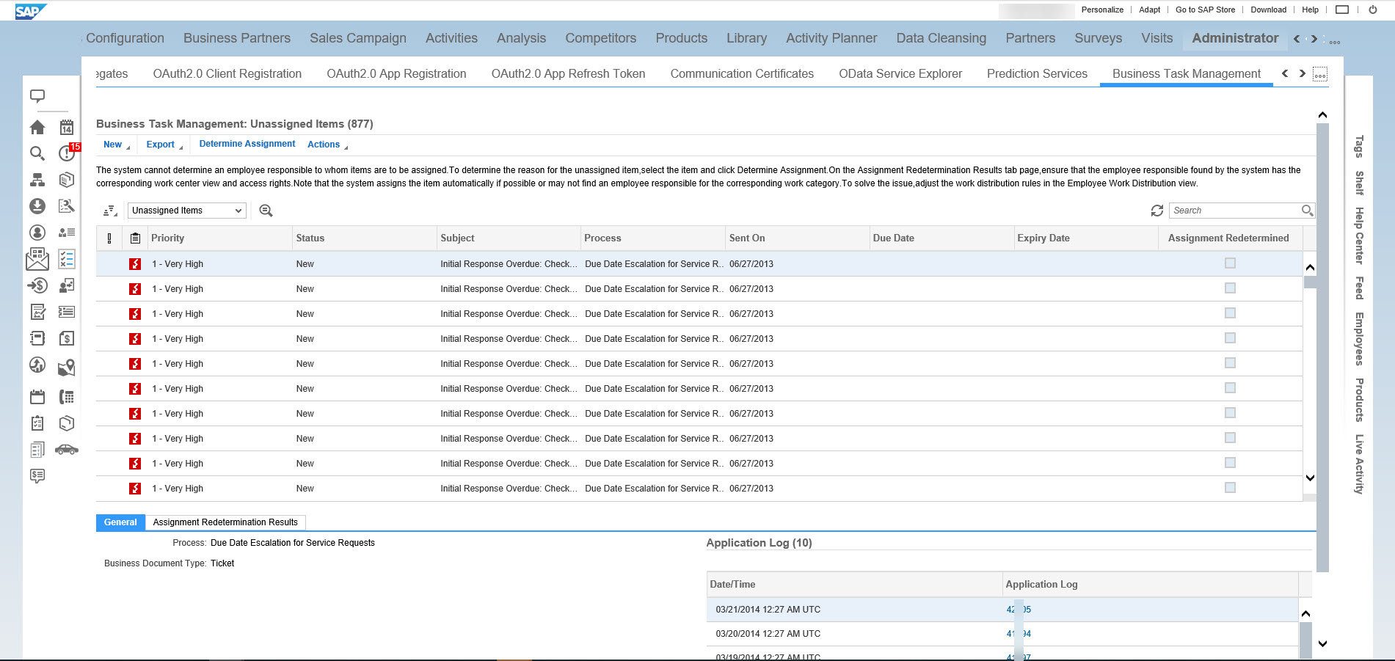Switch to Assignment Redetermination Results tab
1395x661 pixels.
pyautogui.click(x=225, y=522)
